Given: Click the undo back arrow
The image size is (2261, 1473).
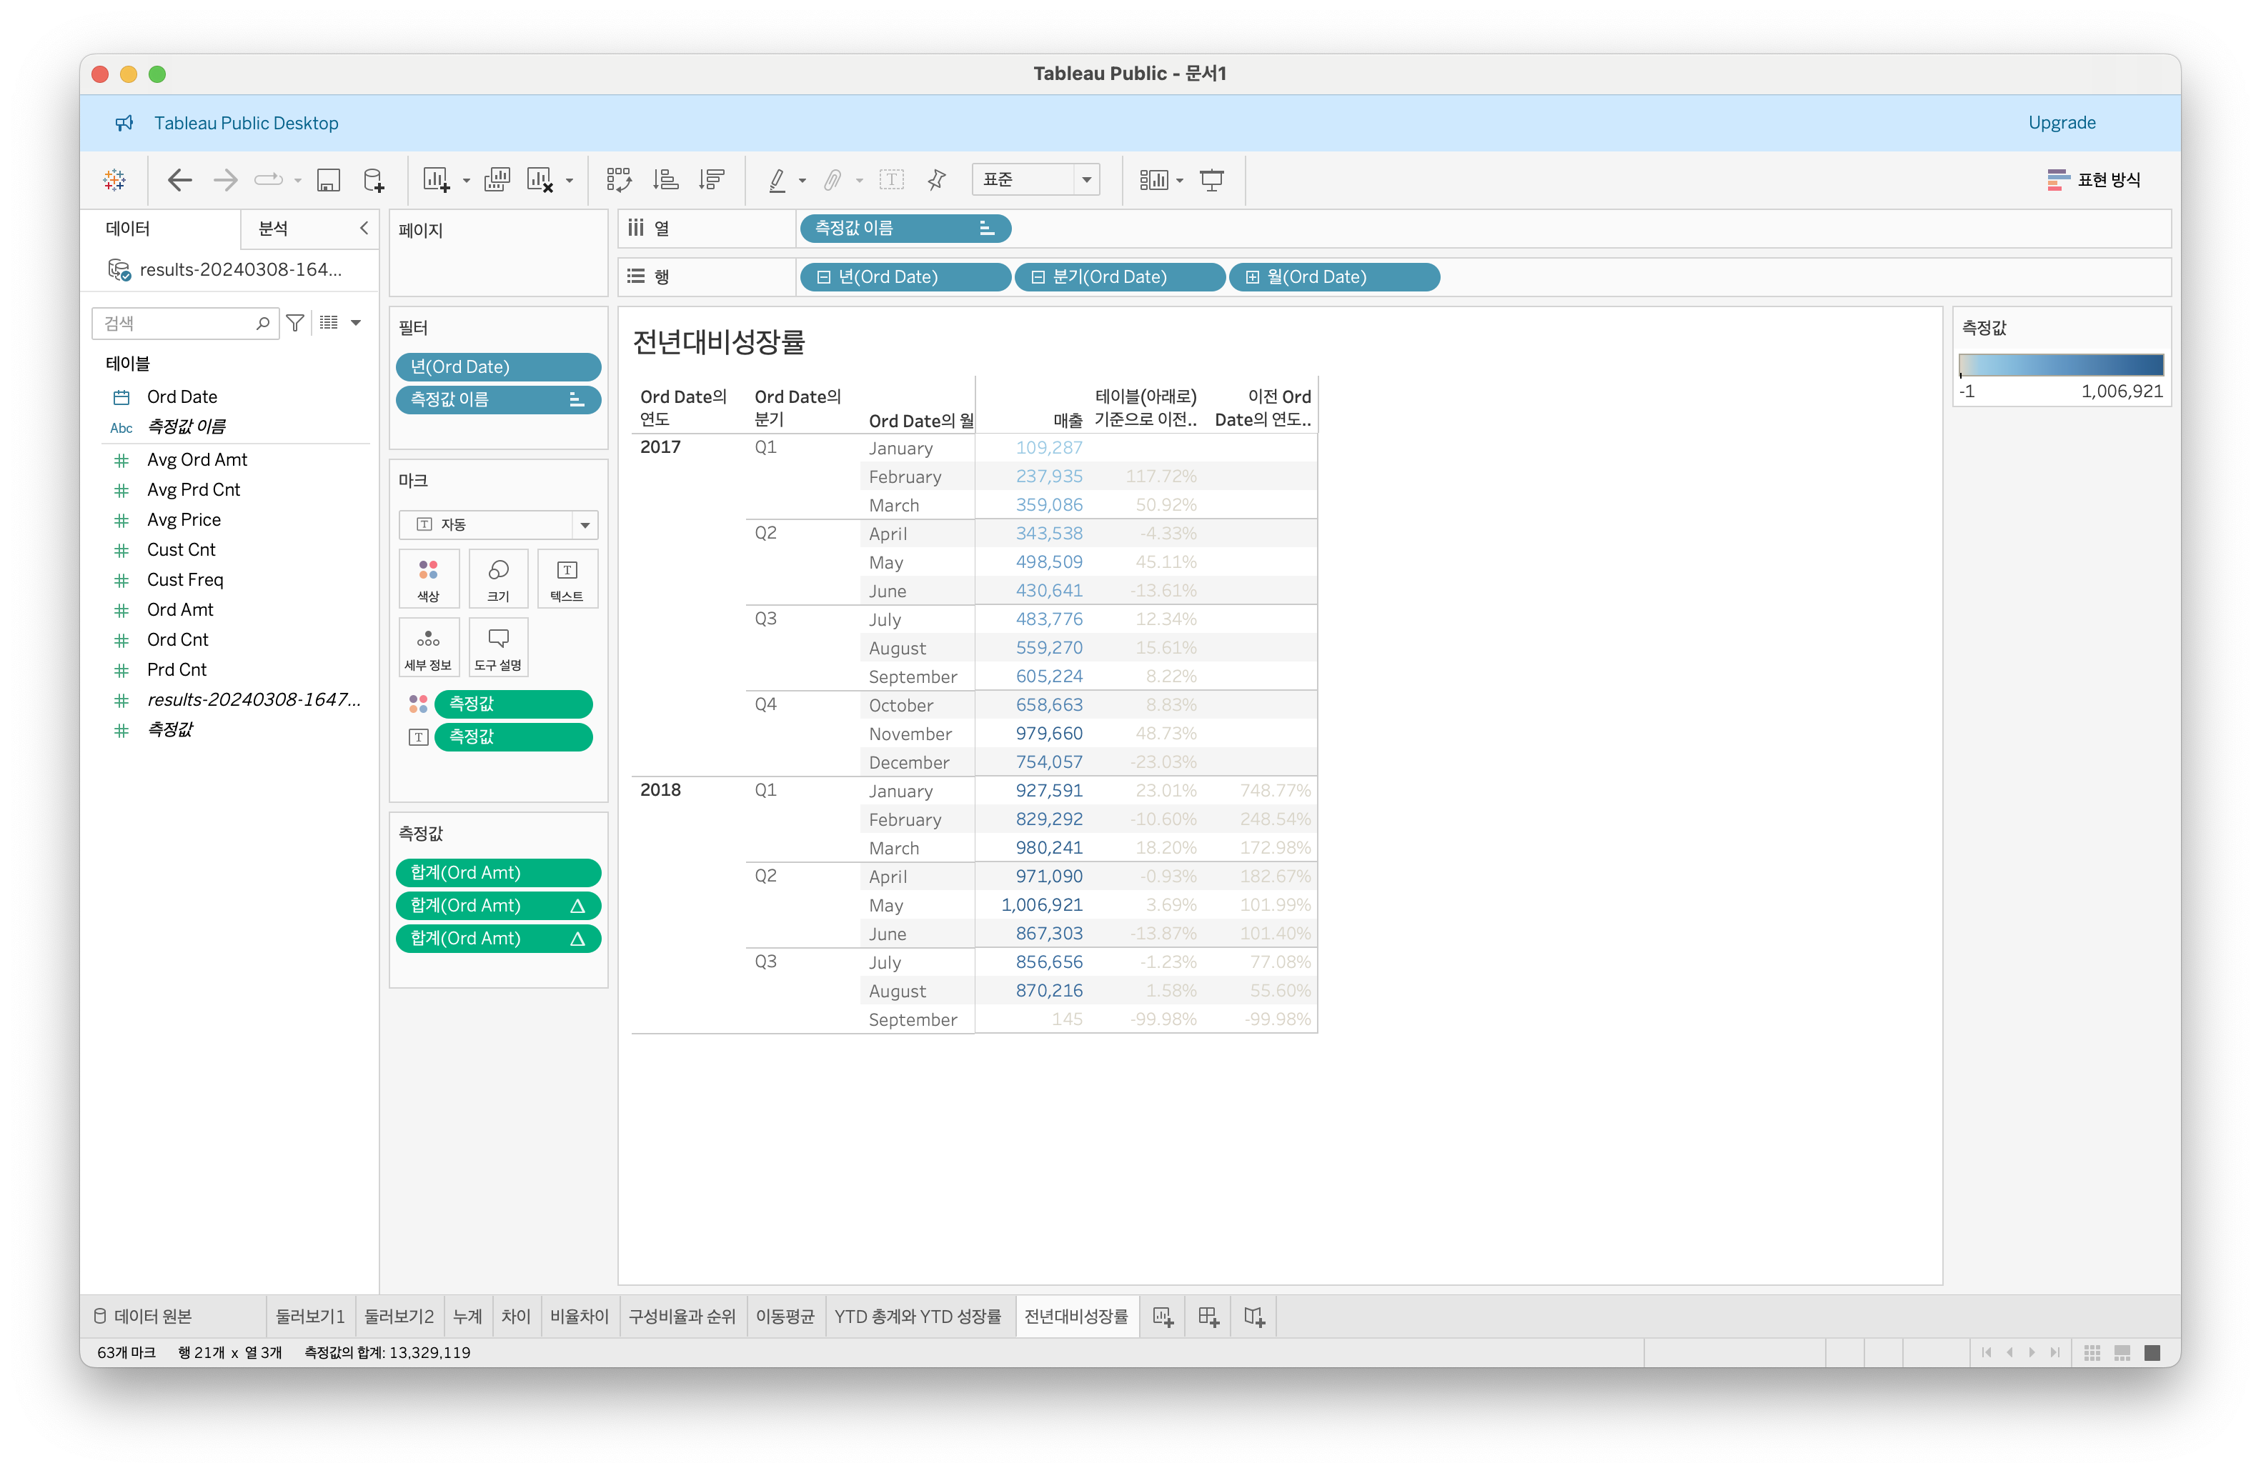Looking at the screenshot, I should [179, 179].
